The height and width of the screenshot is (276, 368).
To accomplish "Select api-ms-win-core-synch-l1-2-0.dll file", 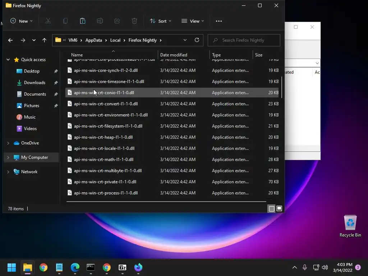I will point(172,70).
